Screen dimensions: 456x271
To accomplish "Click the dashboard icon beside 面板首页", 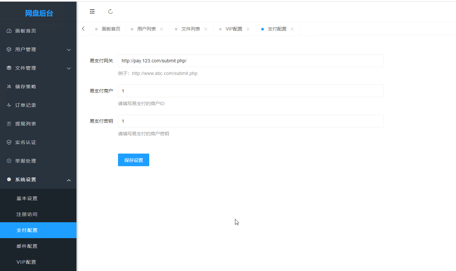I will [9, 31].
